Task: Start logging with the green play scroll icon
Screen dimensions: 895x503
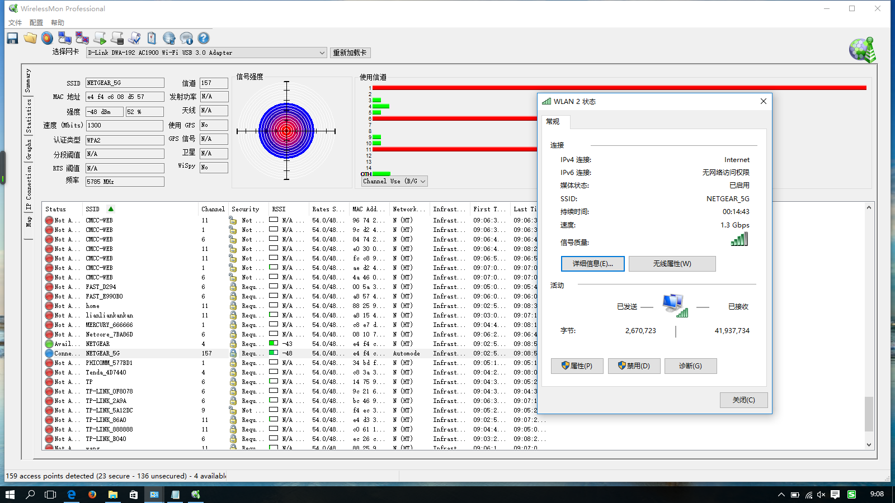Action: click(100, 38)
